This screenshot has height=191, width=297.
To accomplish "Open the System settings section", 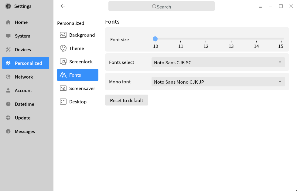I will pyautogui.click(x=22, y=36).
